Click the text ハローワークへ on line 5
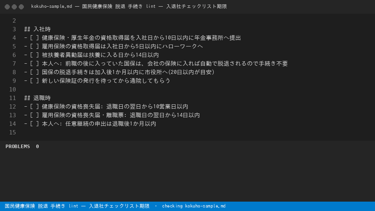 click(182, 46)
